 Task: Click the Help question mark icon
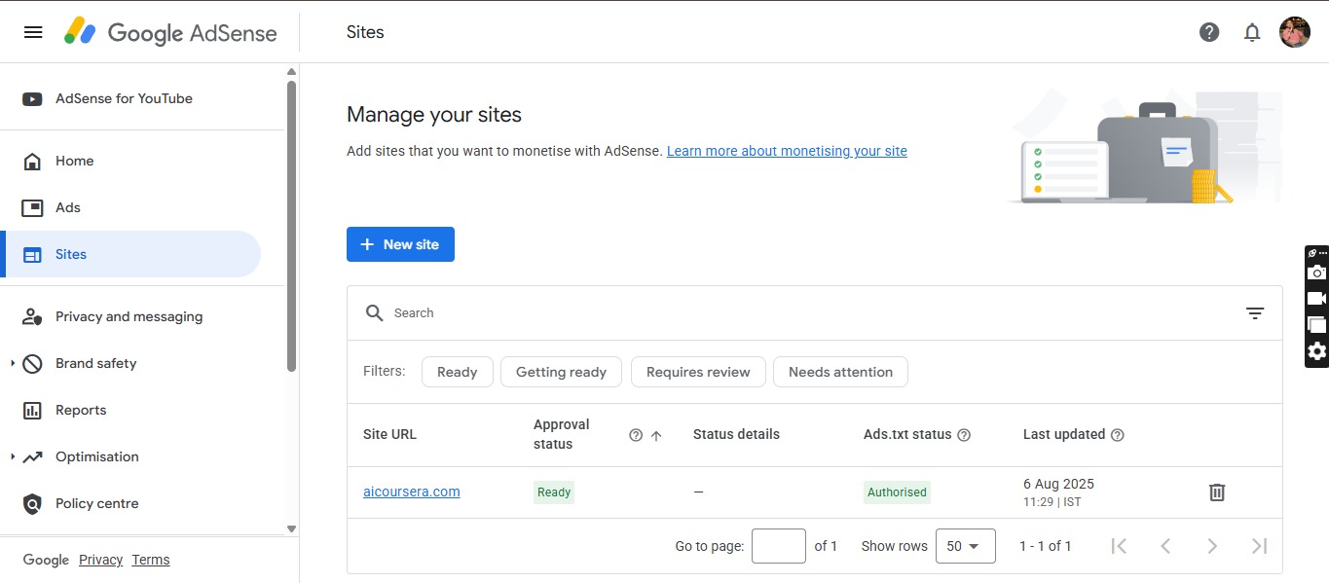1209,32
